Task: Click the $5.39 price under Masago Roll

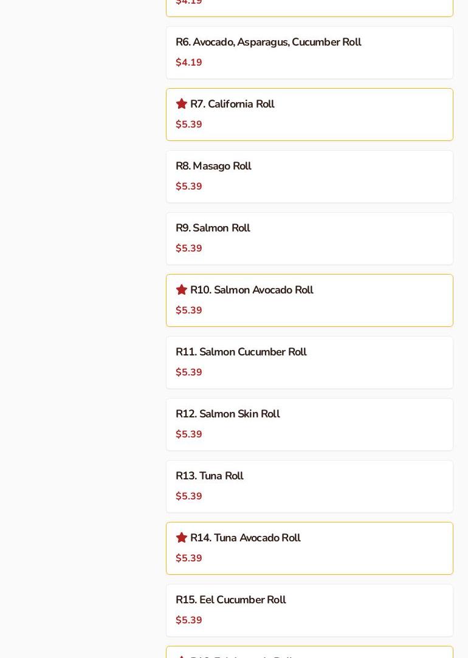Action: click(x=189, y=187)
